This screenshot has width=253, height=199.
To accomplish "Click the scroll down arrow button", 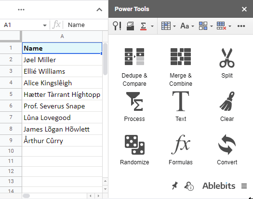I will 105,189.
